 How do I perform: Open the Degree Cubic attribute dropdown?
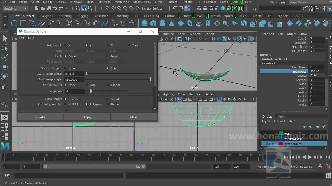[317, 76]
